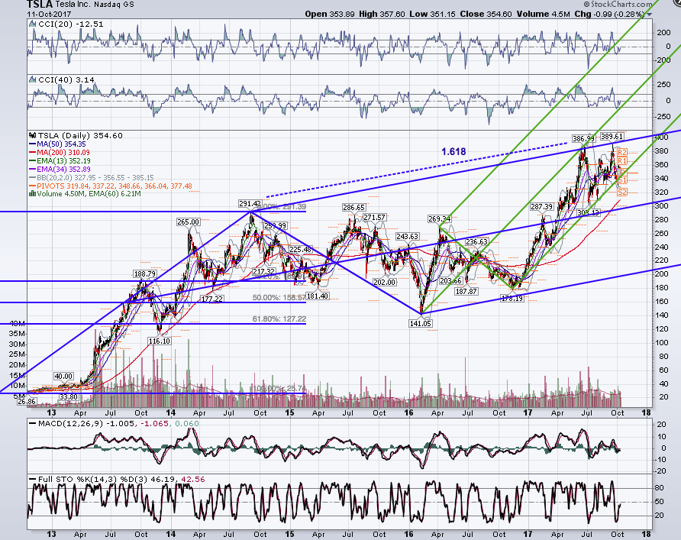Click the S2 pivot support label
681x540 pixels.
[x=622, y=192]
